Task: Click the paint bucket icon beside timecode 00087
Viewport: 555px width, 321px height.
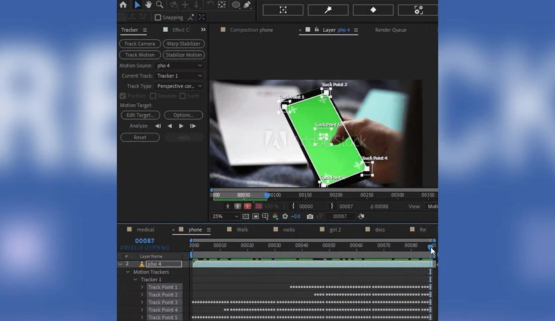Action: tap(361, 216)
